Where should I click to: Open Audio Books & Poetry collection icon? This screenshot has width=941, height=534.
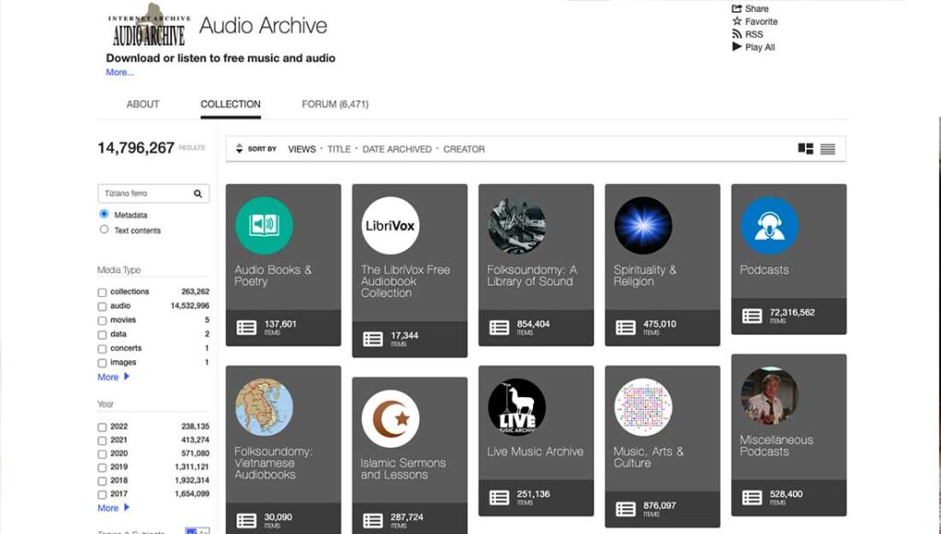[264, 225]
